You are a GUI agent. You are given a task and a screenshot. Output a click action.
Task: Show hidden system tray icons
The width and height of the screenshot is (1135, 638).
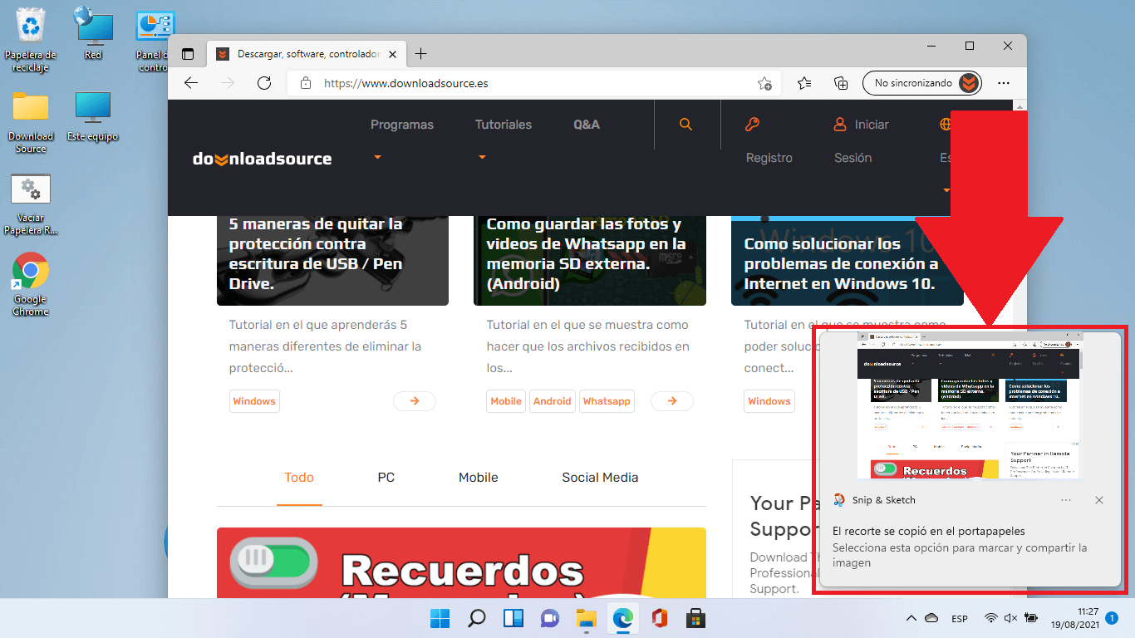click(911, 618)
